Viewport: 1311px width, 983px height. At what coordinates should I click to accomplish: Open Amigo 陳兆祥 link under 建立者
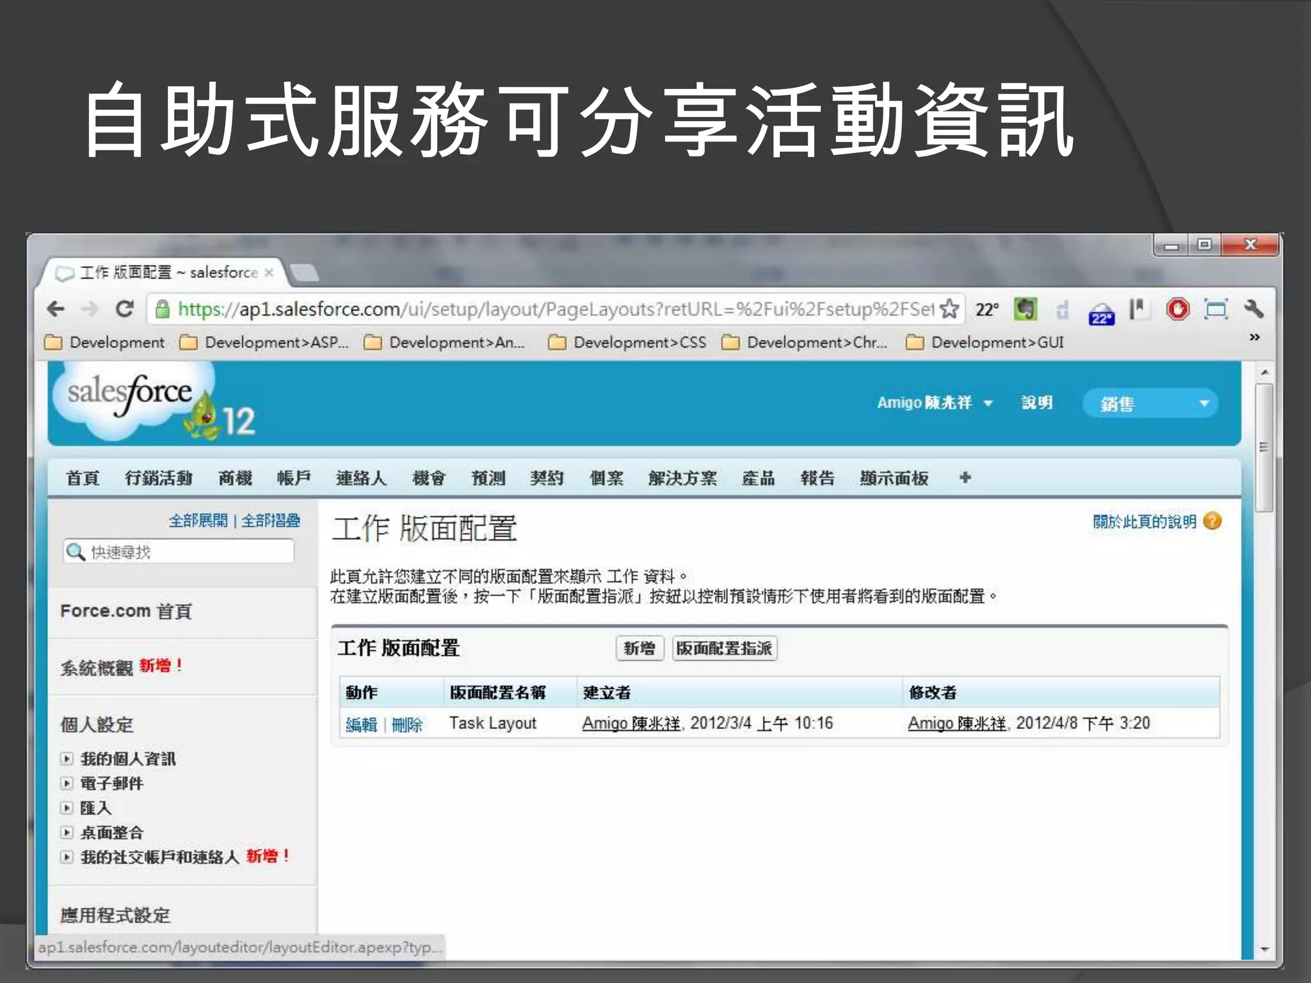(631, 723)
